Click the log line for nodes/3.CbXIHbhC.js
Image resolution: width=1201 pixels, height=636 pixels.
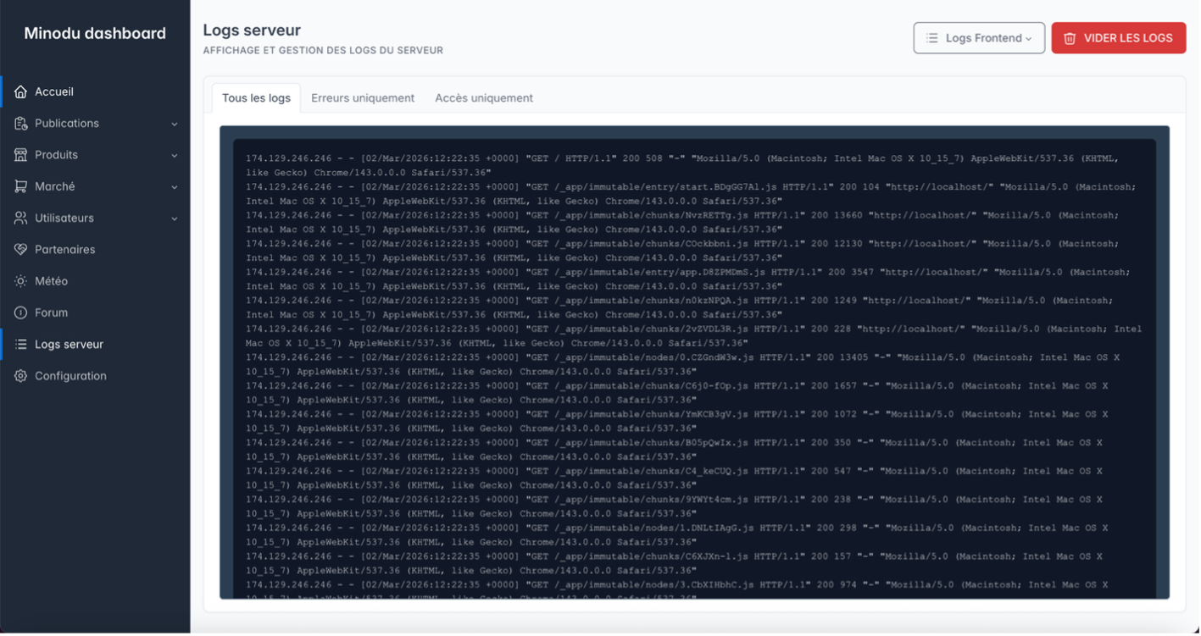coord(676,589)
